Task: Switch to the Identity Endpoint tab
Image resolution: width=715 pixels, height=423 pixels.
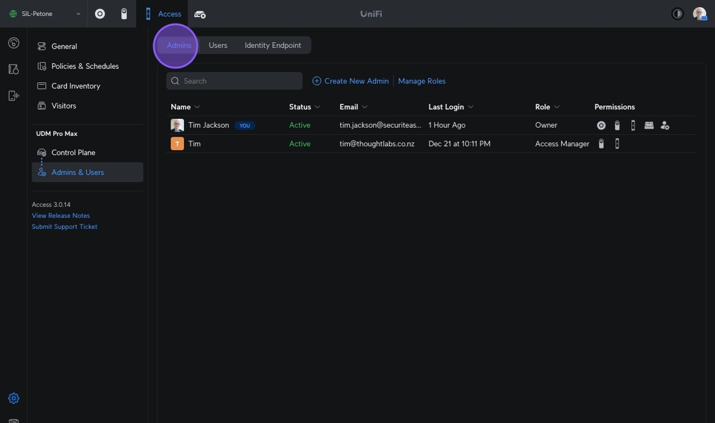Action: coord(273,45)
